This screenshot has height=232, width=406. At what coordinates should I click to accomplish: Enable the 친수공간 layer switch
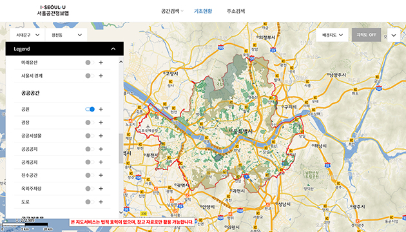[x=90, y=175]
